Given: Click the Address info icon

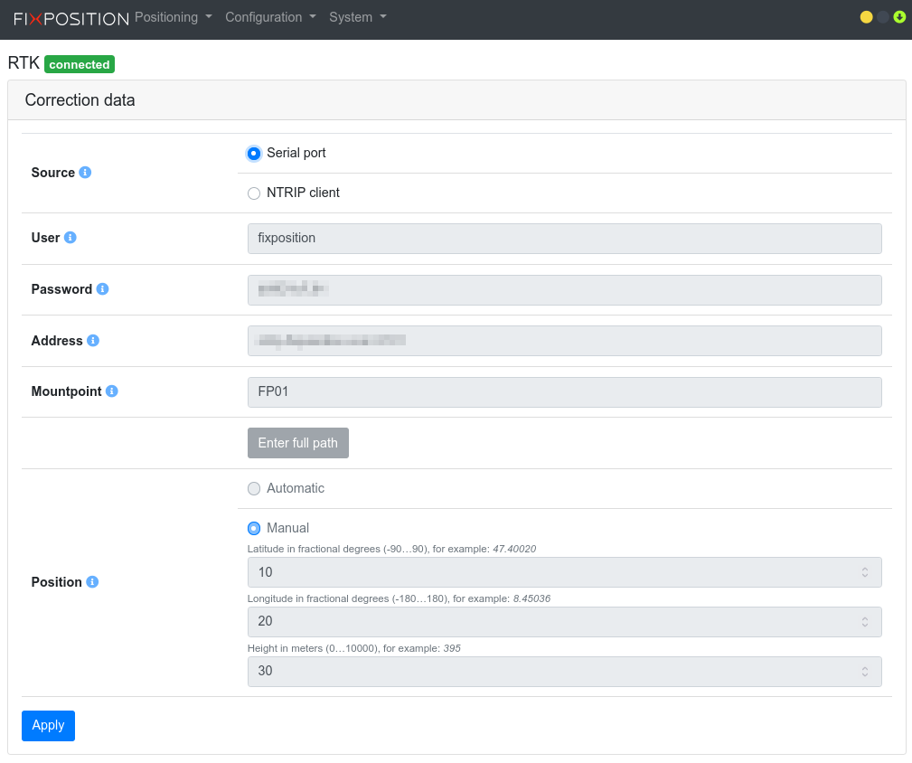Looking at the screenshot, I should click(93, 341).
